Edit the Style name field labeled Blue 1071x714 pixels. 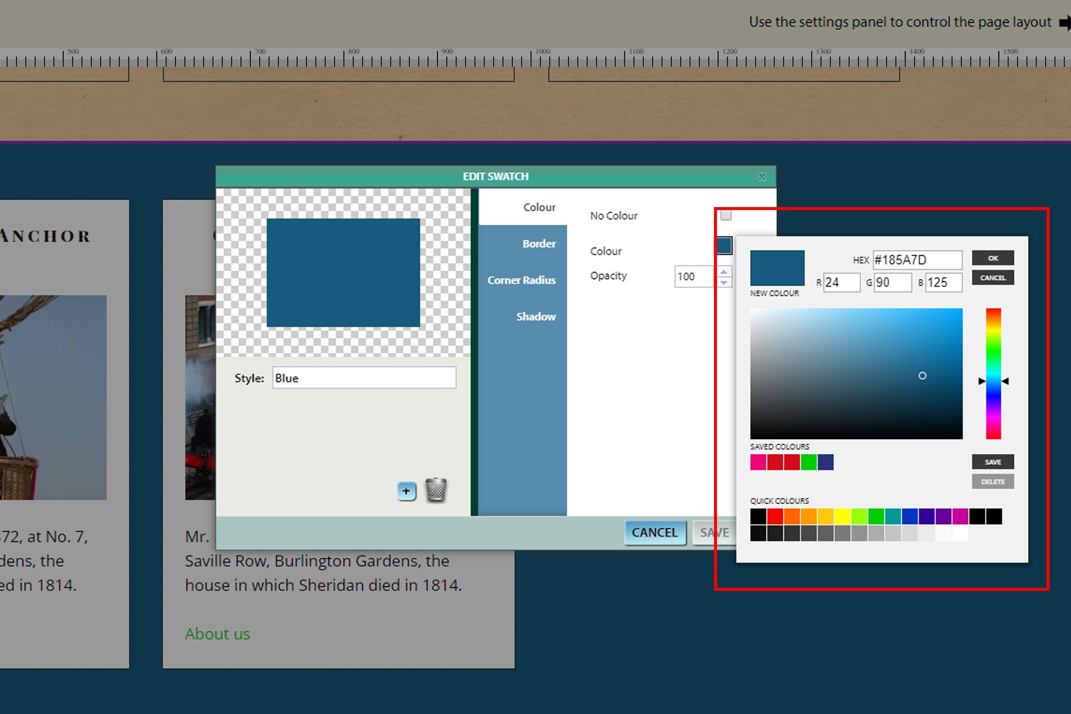[x=364, y=377]
